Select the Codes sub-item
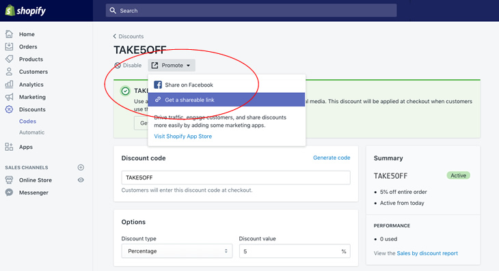499x271 pixels. click(28, 122)
